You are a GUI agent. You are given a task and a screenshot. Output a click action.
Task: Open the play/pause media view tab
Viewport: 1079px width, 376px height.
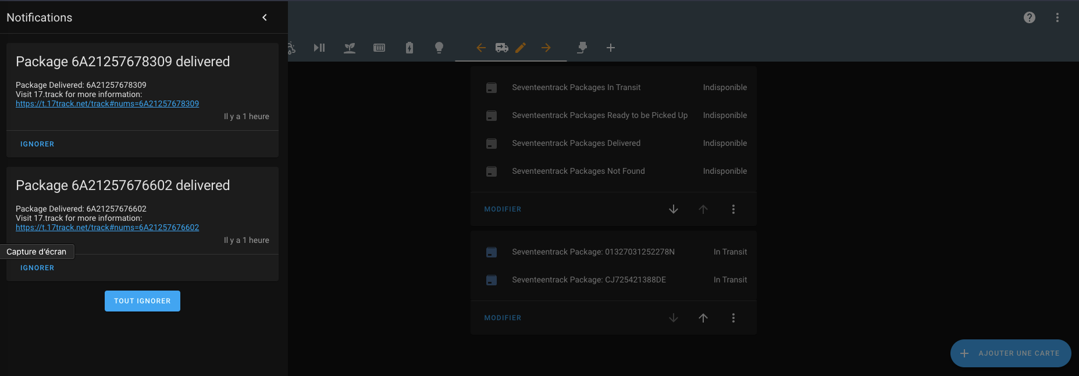(x=319, y=48)
